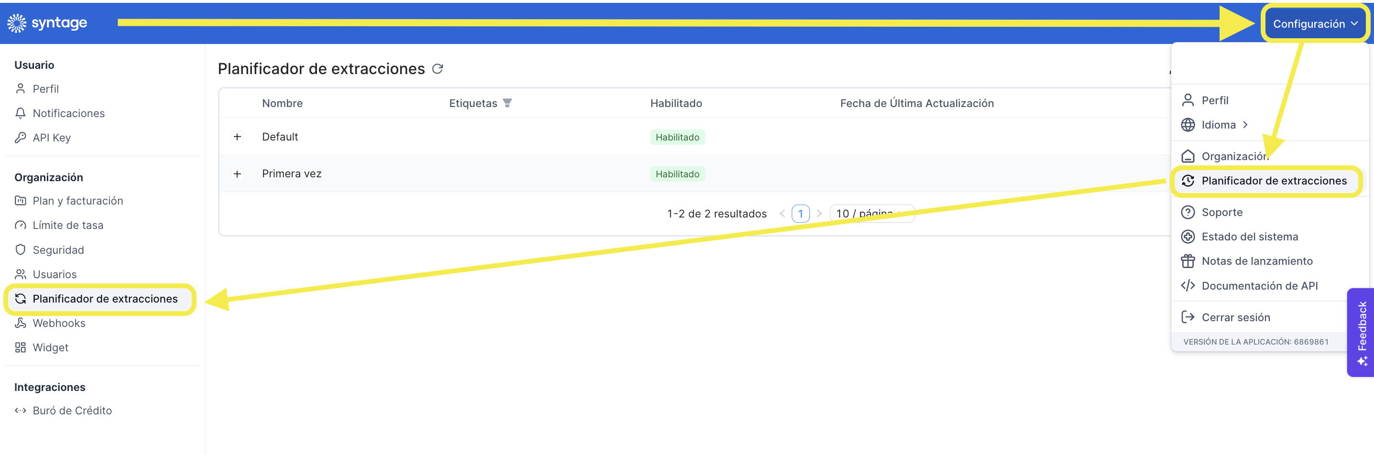The image size is (1374, 455).
Task: Click the Widget grid icon in sidebar
Action: tap(20, 348)
